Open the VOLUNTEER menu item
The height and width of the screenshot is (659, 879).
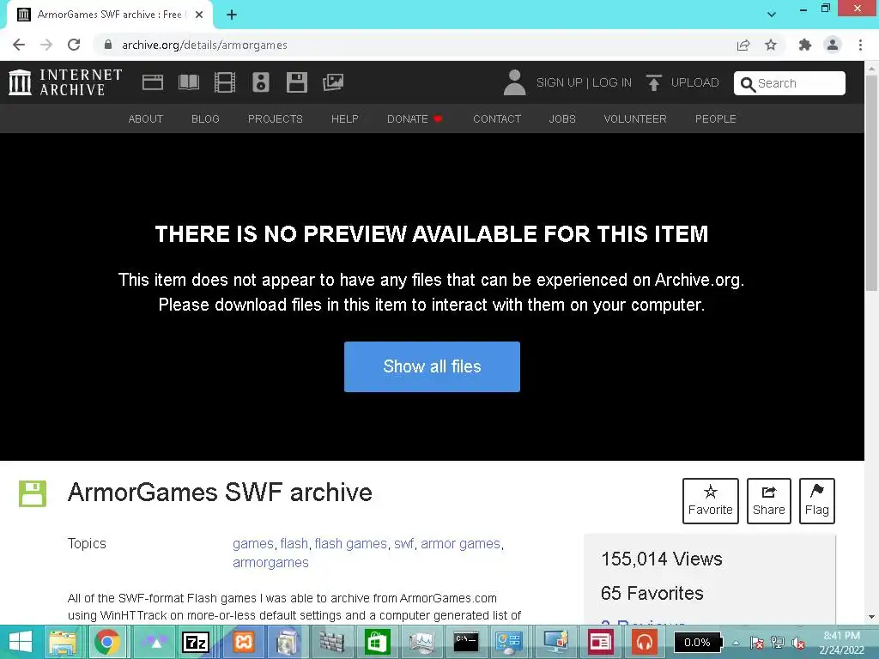click(635, 118)
